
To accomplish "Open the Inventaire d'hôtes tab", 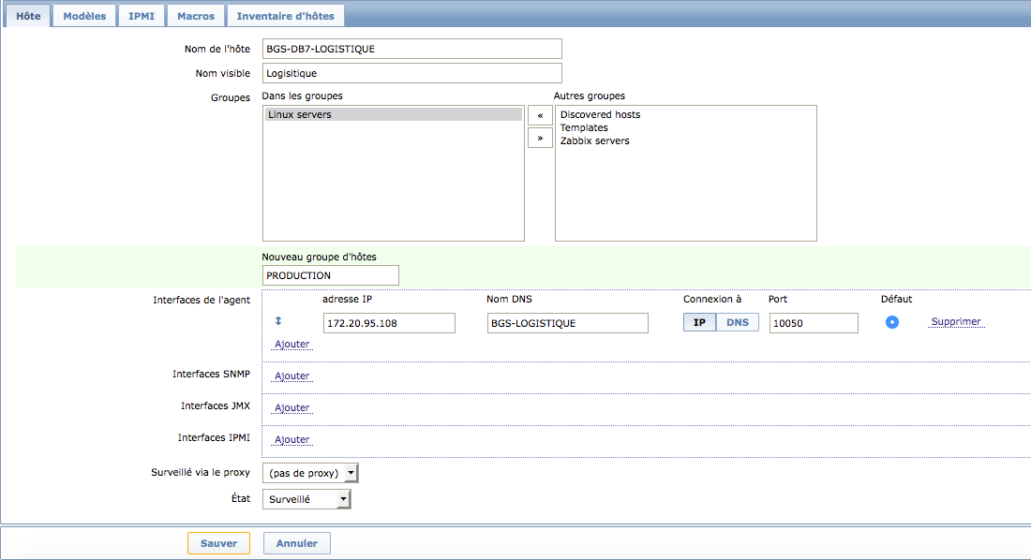I will click(x=285, y=15).
